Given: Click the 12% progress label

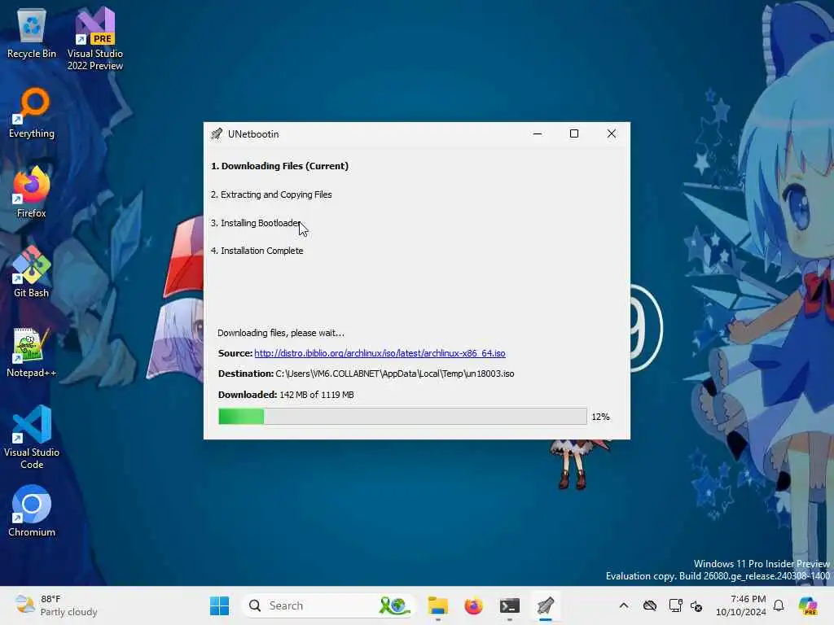Looking at the screenshot, I should pyautogui.click(x=600, y=417).
